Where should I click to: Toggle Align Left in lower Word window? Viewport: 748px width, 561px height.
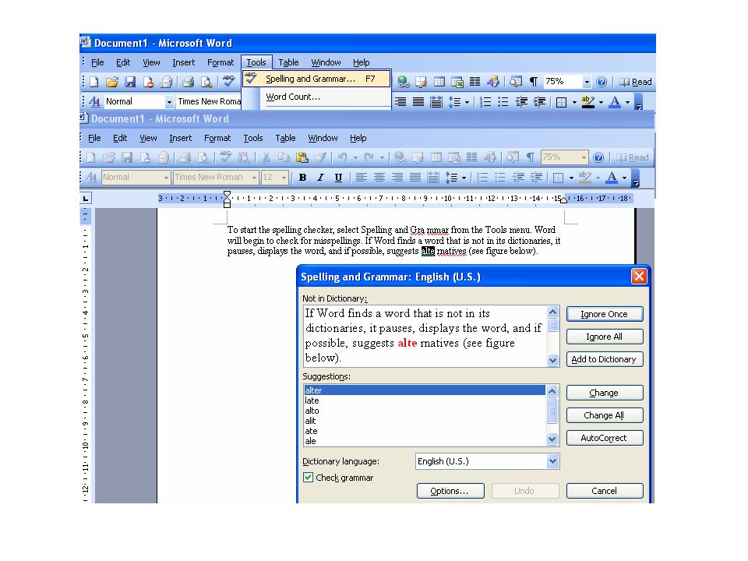361,178
